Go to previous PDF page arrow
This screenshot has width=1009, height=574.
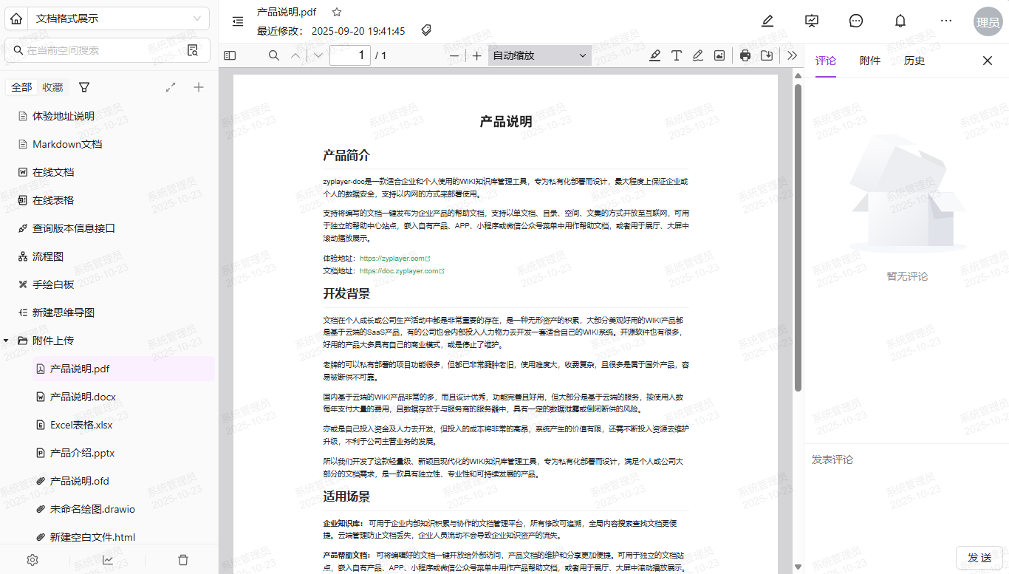pyautogui.click(x=295, y=55)
